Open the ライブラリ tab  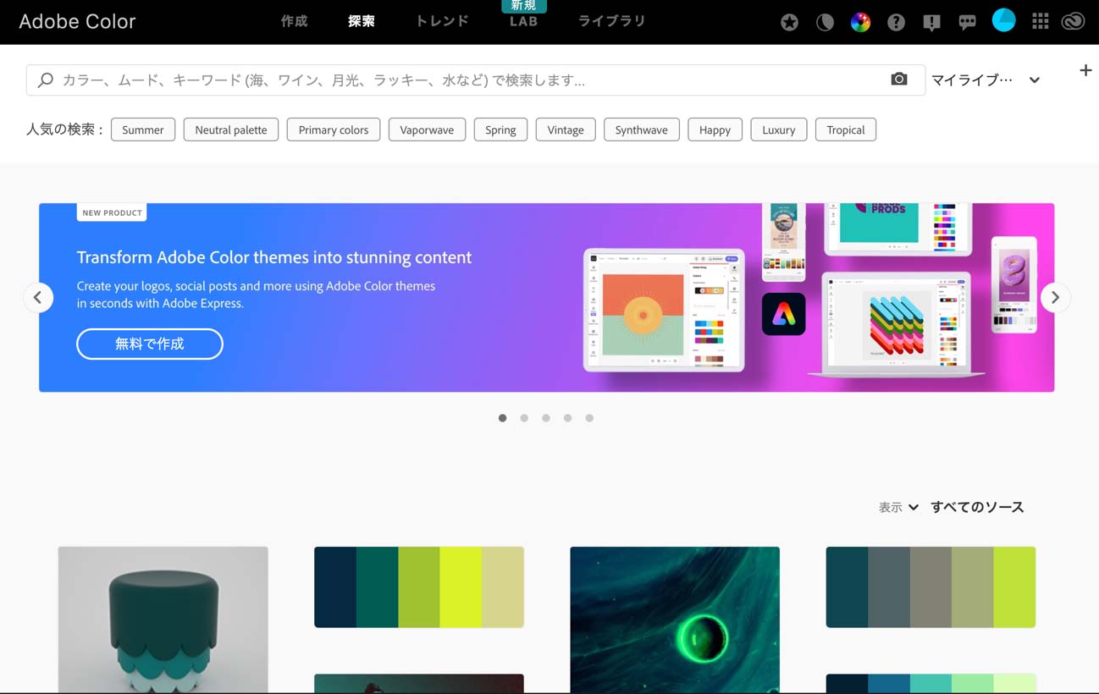pyautogui.click(x=611, y=21)
